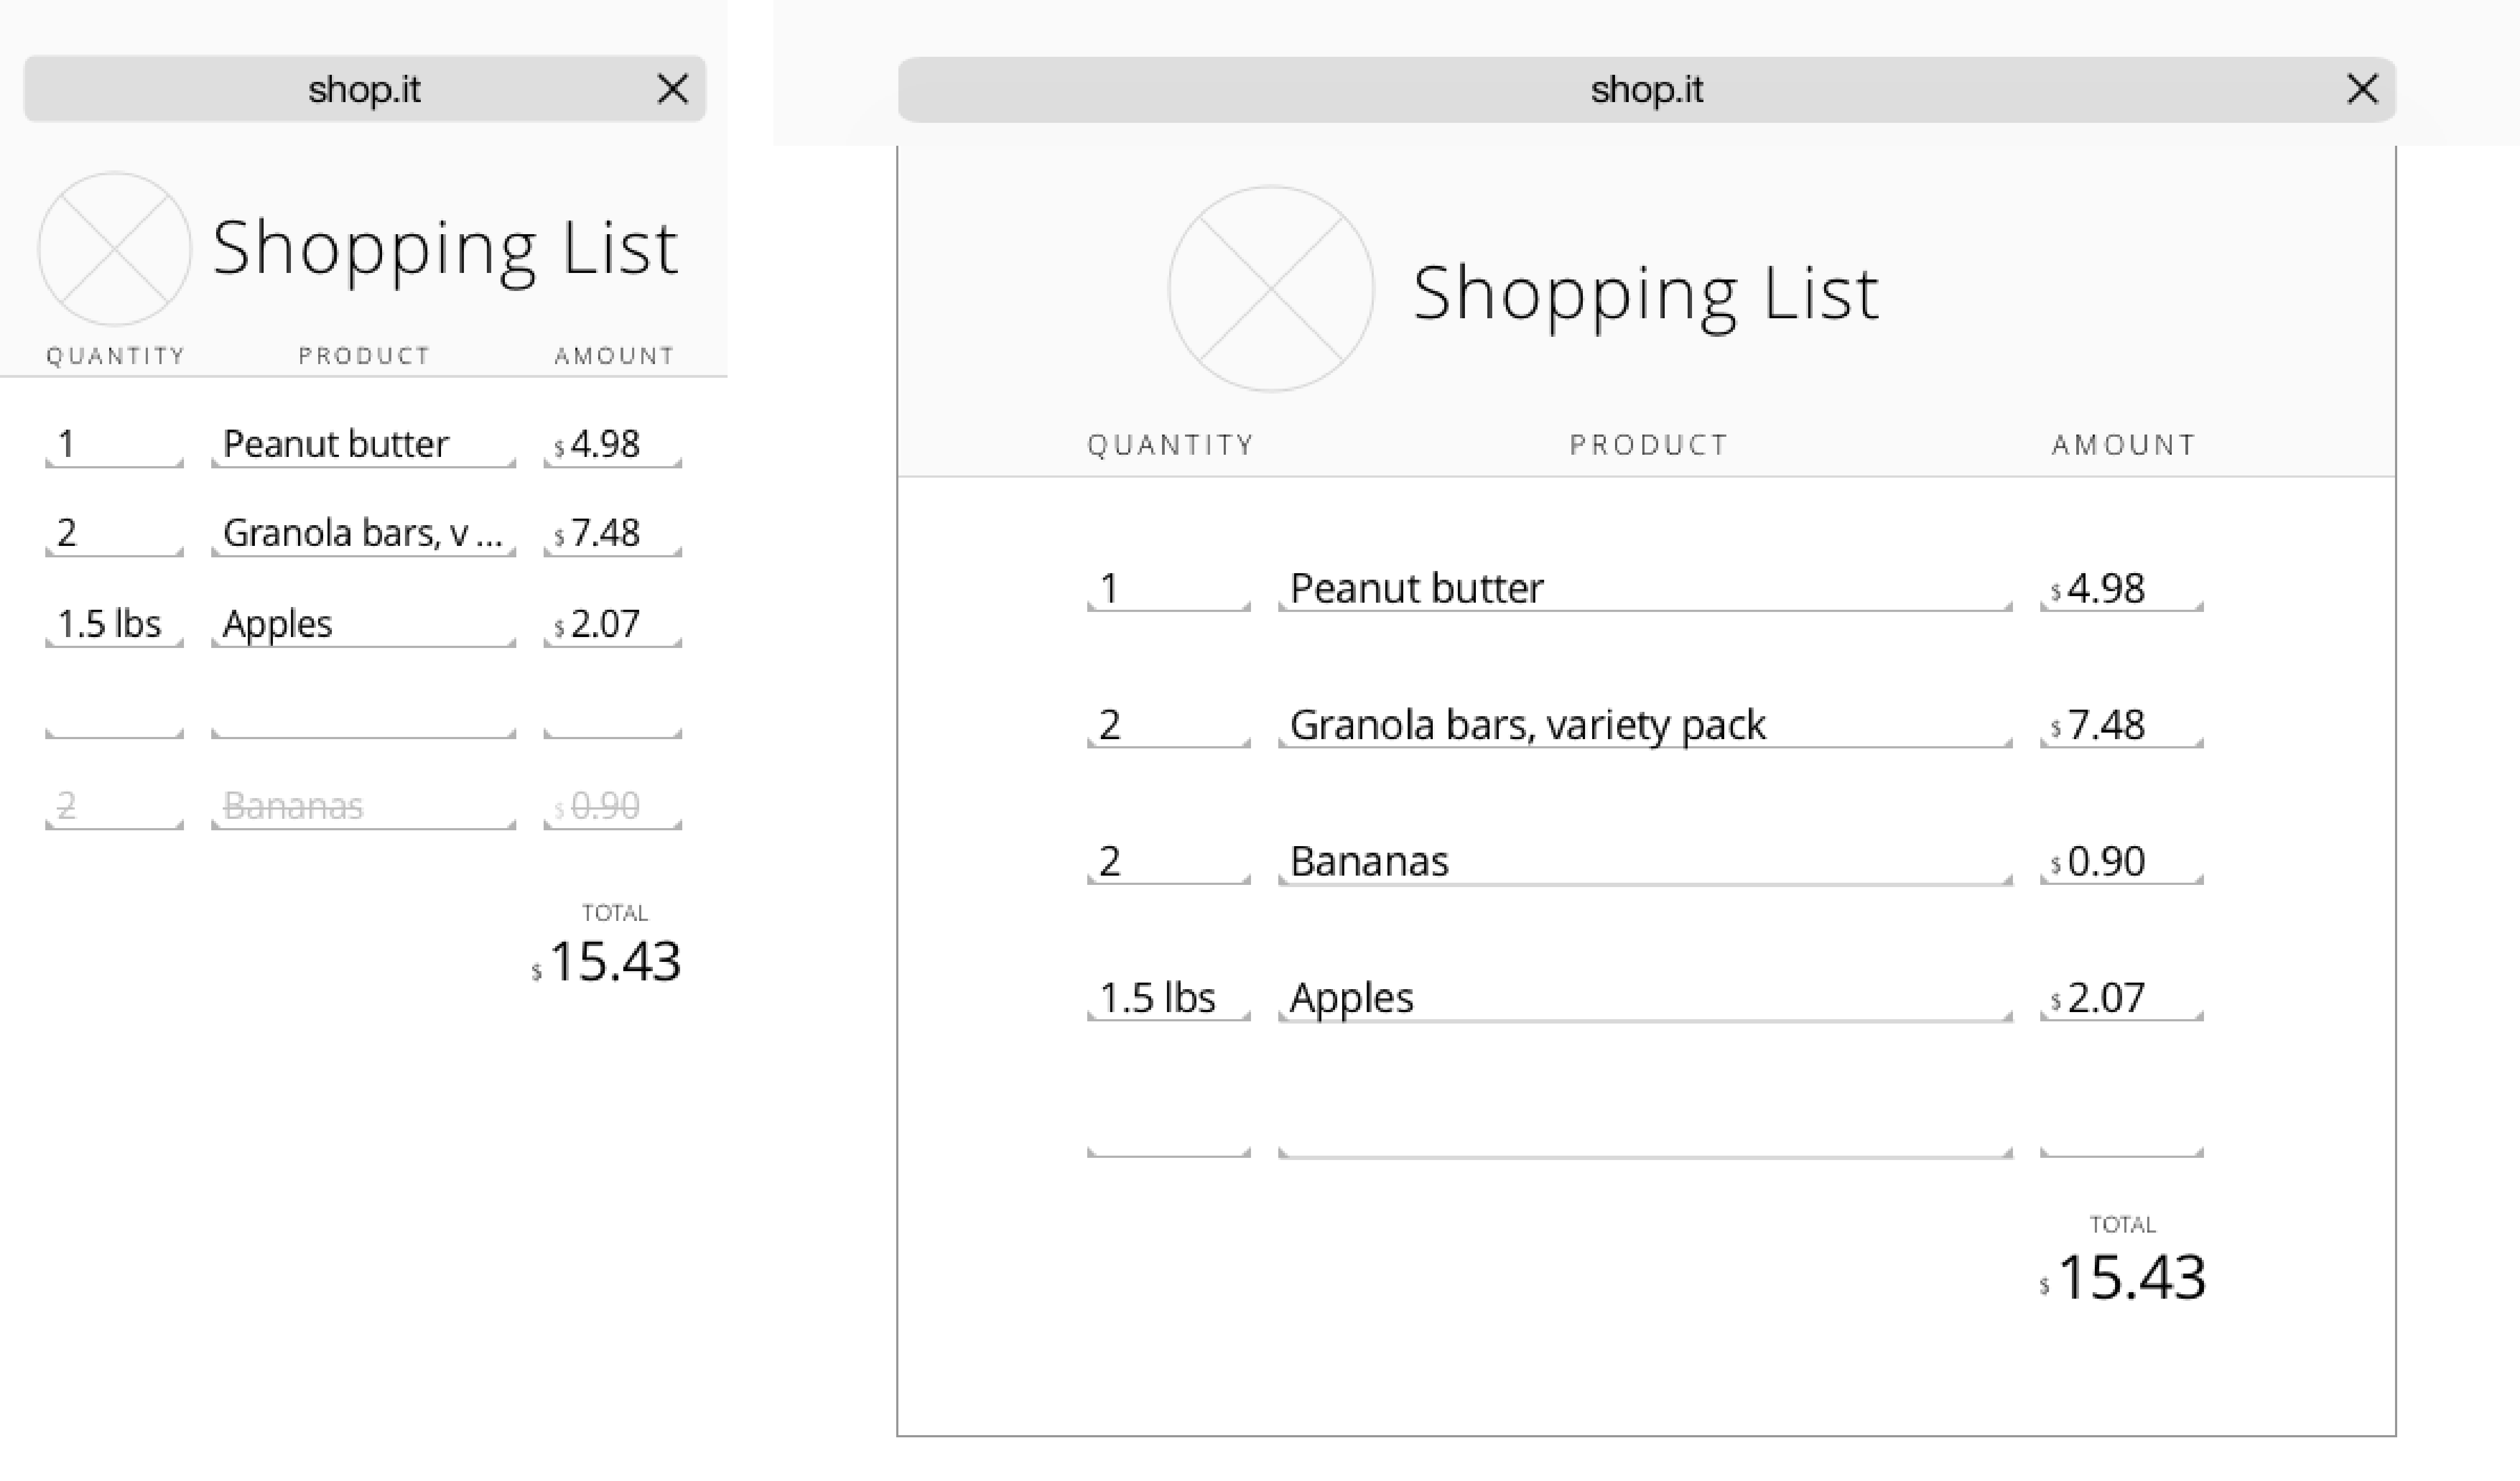Click the circular logo placeholder in the narrow layout
Viewport: 2520px width, 1481px height.
[x=114, y=249]
